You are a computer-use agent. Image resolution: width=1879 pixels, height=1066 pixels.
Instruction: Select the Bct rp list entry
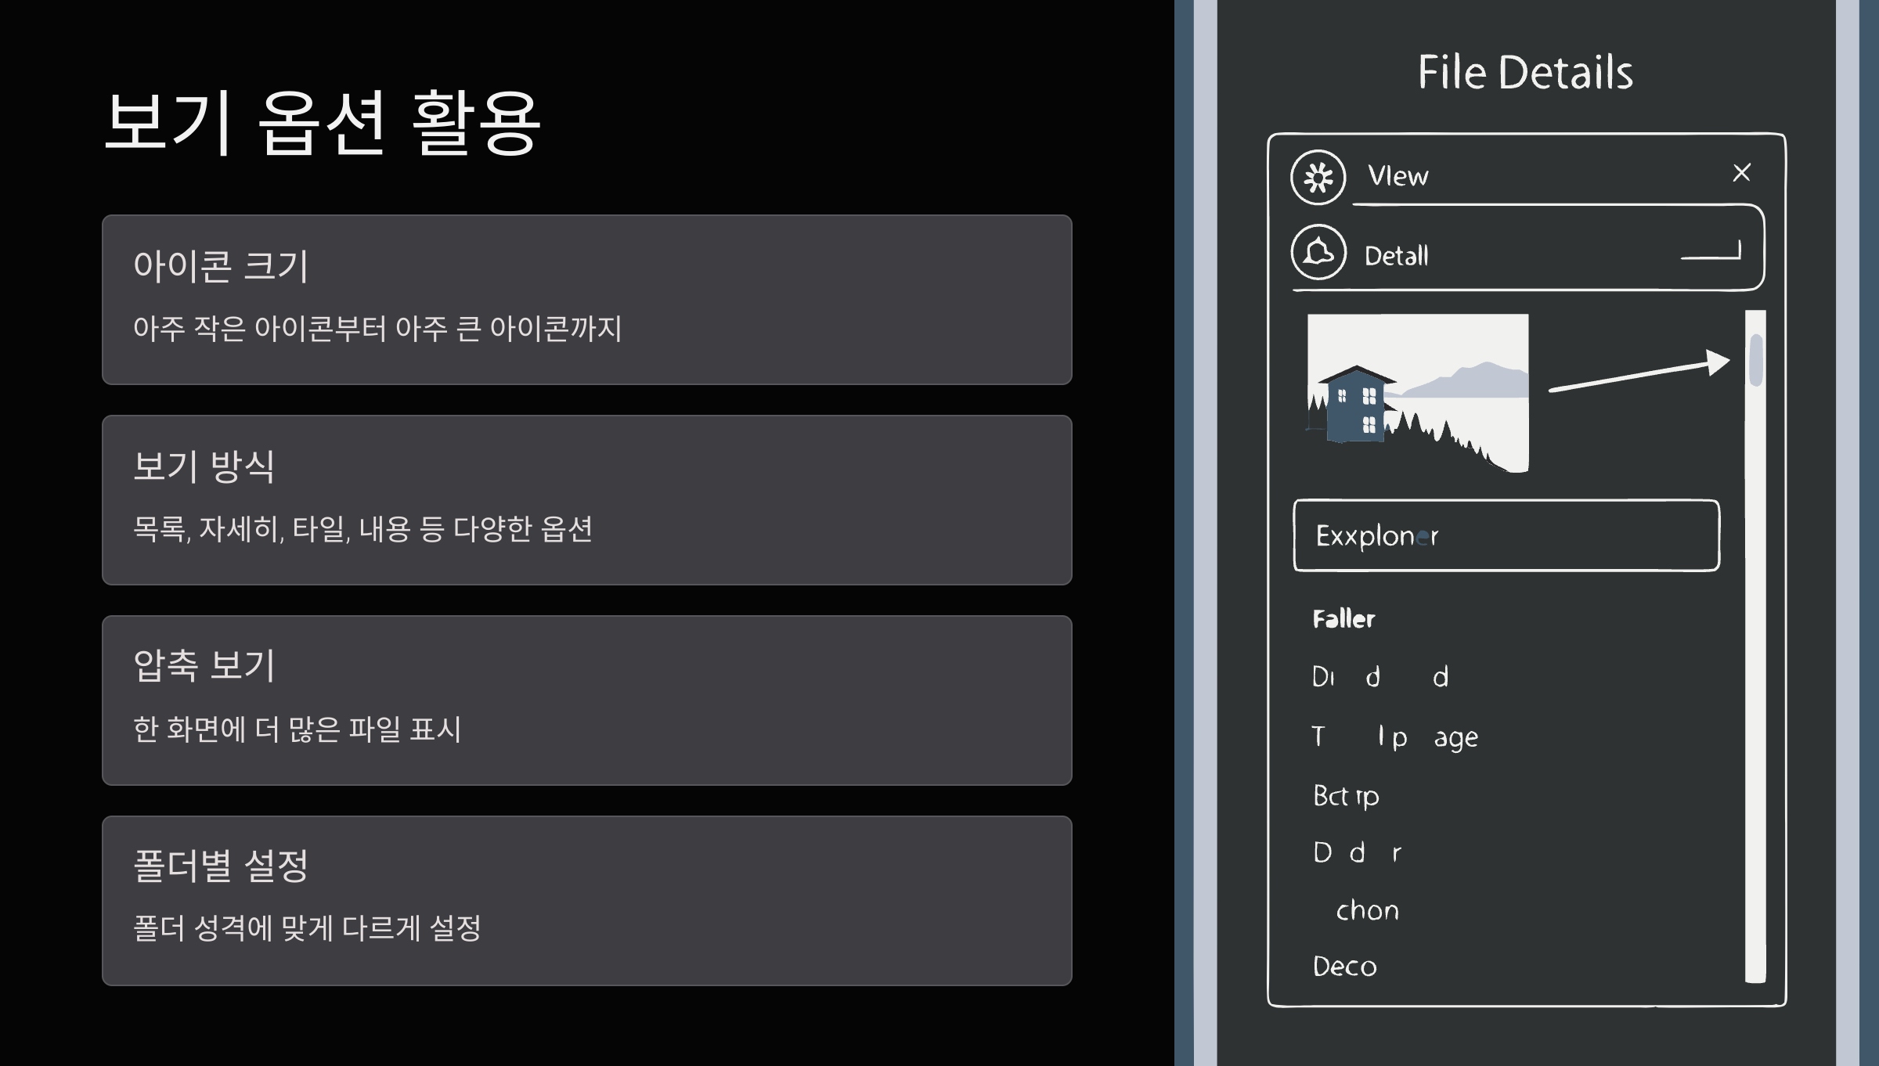[1348, 796]
